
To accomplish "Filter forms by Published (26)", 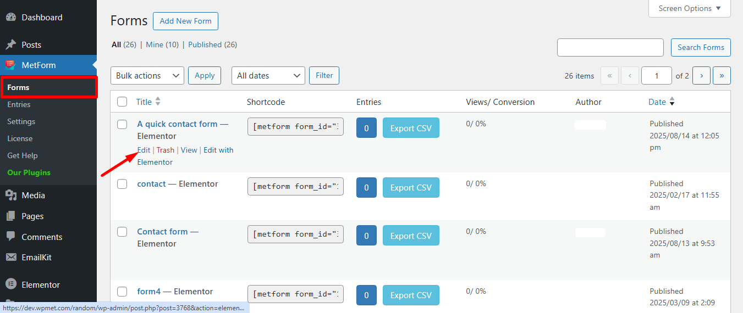I will click(x=212, y=44).
